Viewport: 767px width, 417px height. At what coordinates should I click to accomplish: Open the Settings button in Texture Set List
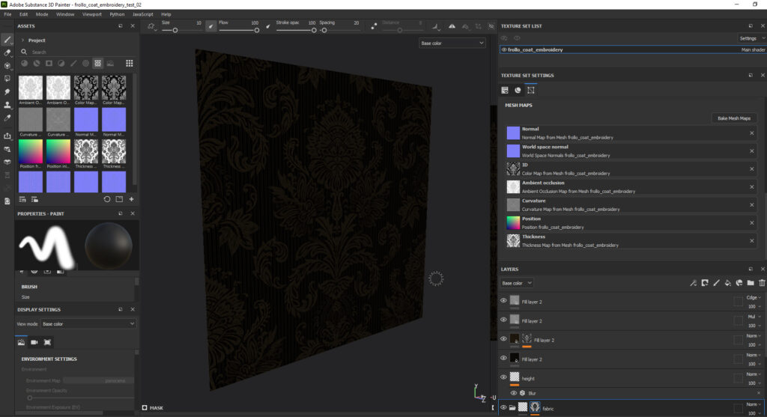(751, 38)
